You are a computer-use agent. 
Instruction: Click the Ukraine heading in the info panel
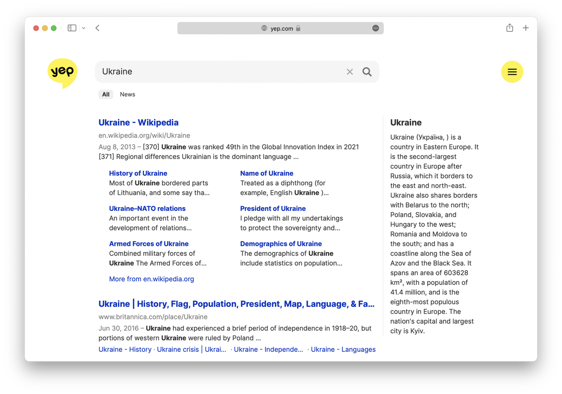click(406, 122)
